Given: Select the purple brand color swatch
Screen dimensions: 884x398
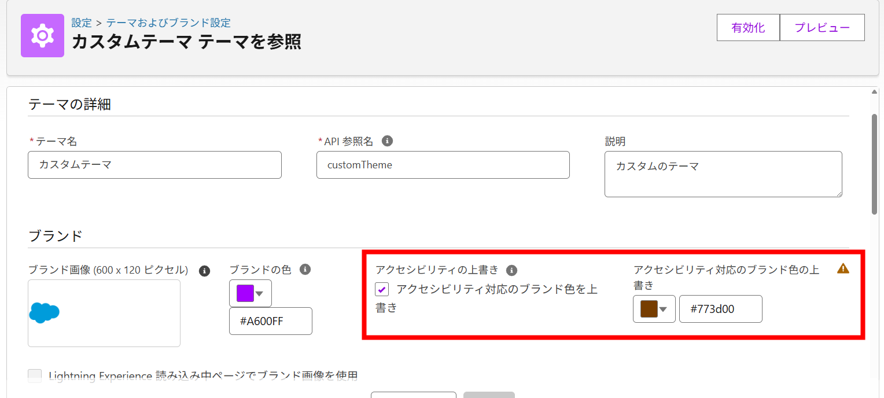Looking at the screenshot, I should 245,294.
